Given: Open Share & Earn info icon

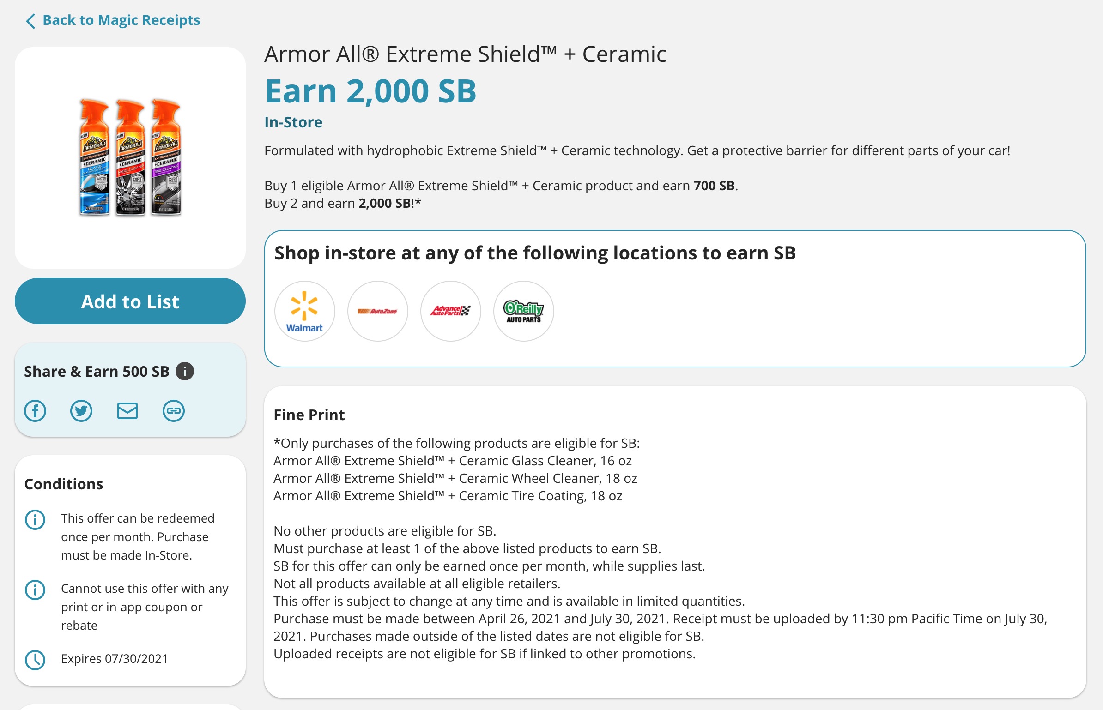Looking at the screenshot, I should point(185,371).
